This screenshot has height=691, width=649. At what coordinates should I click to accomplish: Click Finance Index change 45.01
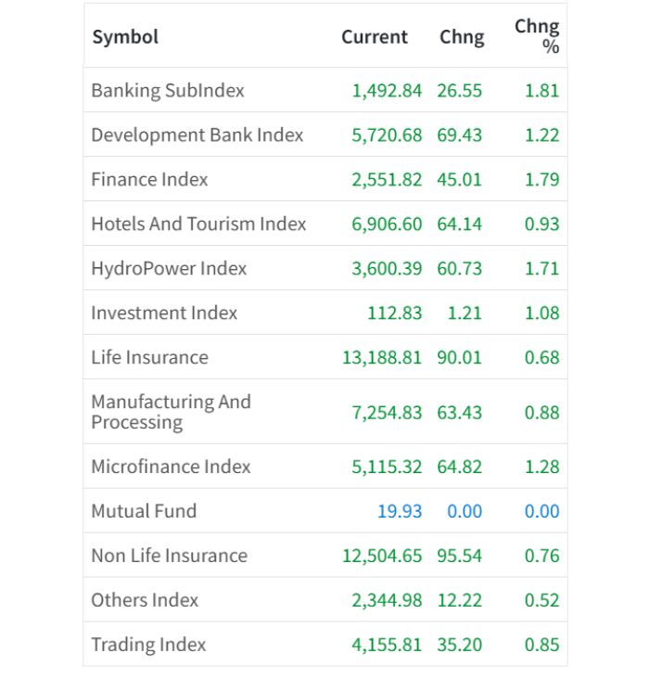[460, 180]
